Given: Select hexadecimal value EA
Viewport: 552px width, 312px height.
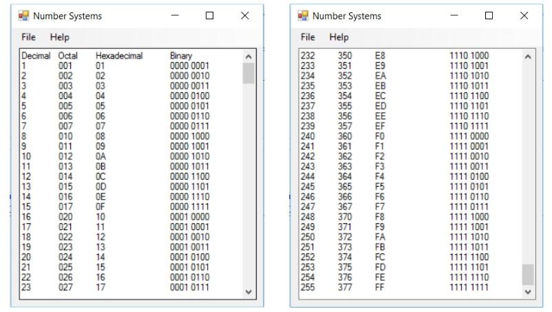Looking at the screenshot, I should click(381, 76).
